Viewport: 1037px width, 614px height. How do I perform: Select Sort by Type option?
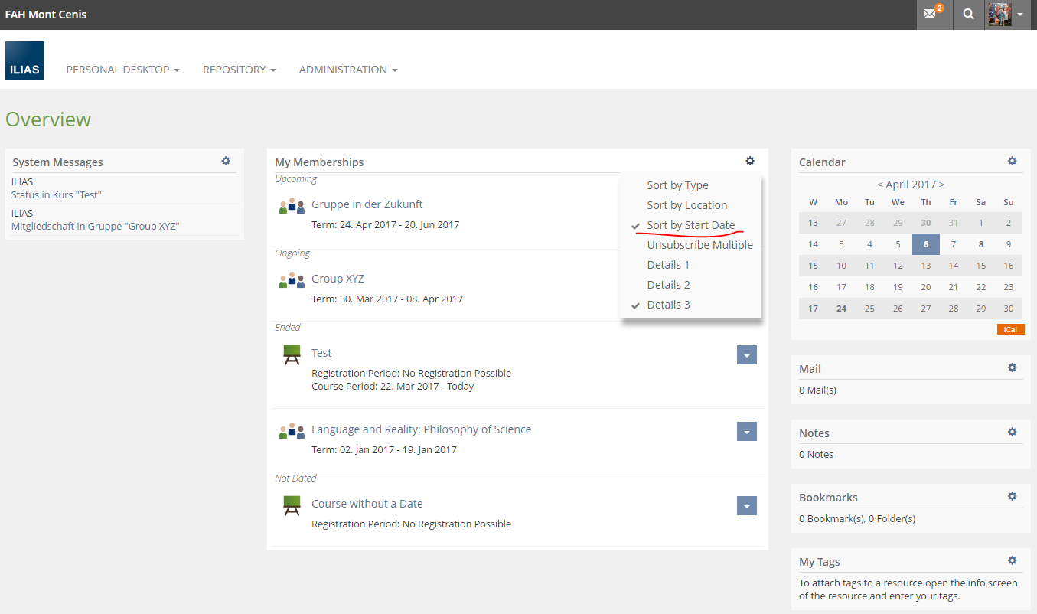677,185
